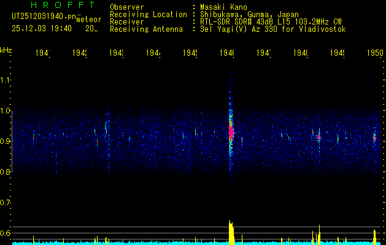Click the gray vertical scale bar beside 0.9
Screen dimensions: 386x245
(x=12, y=141)
